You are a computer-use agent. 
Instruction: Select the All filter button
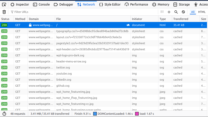193,12
